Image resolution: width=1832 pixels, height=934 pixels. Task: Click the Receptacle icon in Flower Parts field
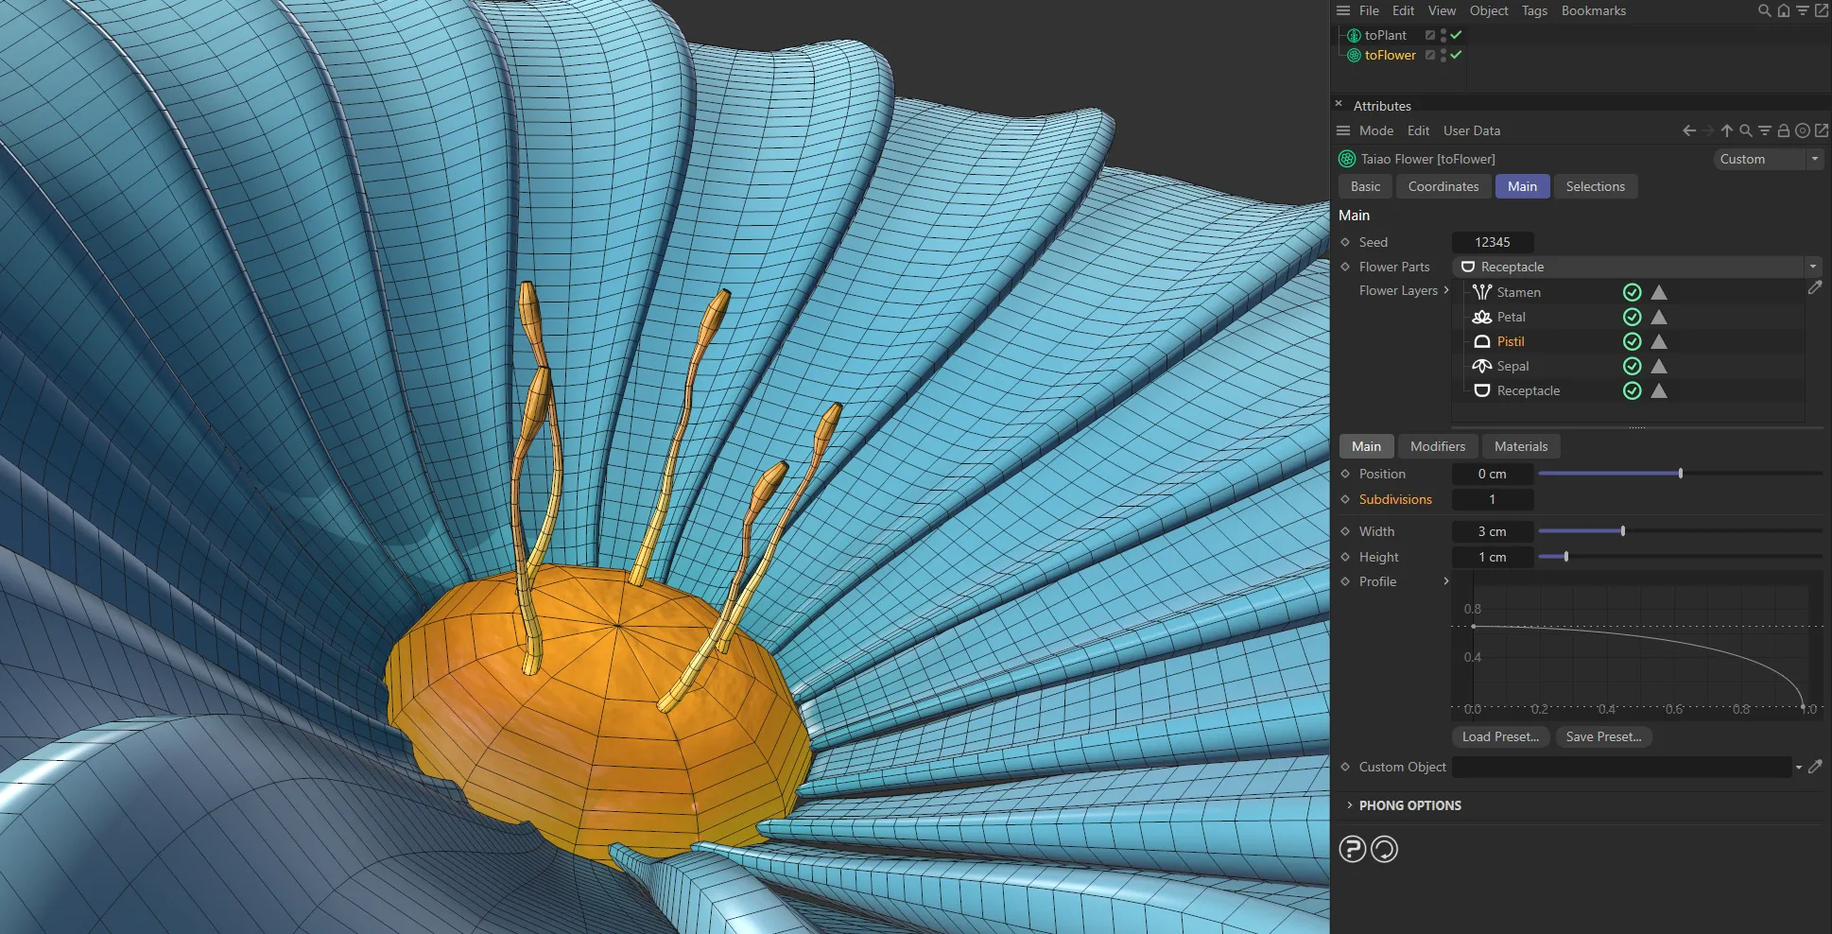coord(1468,267)
